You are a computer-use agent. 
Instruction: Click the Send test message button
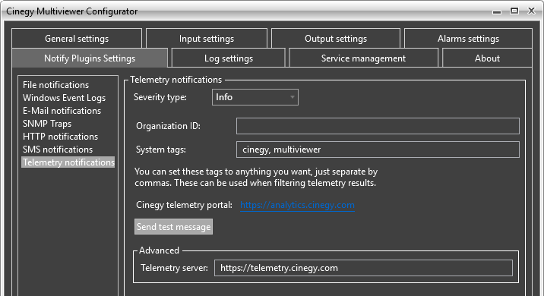pyautogui.click(x=173, y=227)
